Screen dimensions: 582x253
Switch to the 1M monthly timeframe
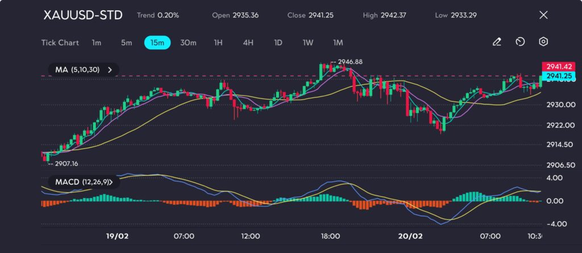click(338, 43)
